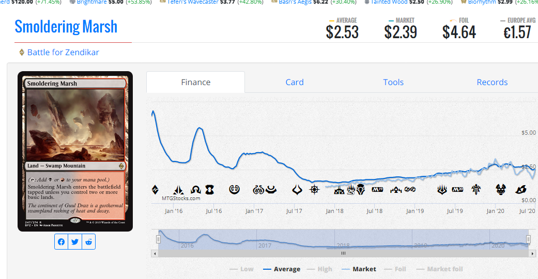
Task: Toggle the Low price series
Action: click(x=241, y=269)
